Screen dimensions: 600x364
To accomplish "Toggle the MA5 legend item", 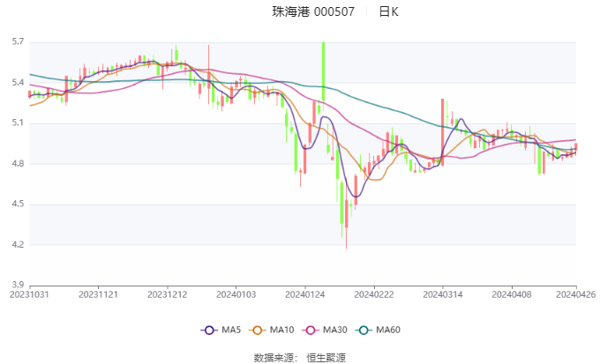I will click(221, 330).
